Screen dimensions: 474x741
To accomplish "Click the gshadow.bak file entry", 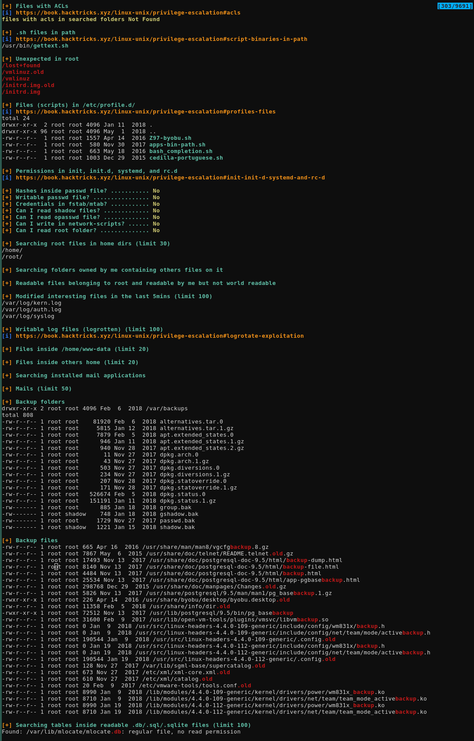I will pyautogui.click(x=179, y=514).
